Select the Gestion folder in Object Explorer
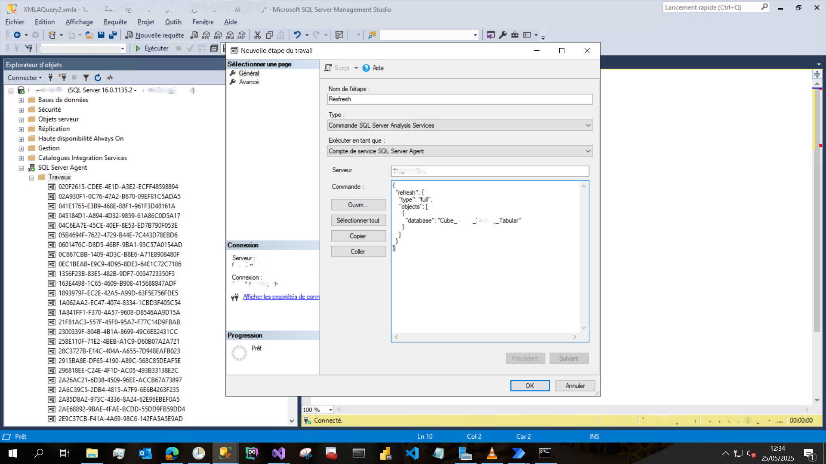The height and width of the screenshot is (464, 826). click(x=49, y=148)
